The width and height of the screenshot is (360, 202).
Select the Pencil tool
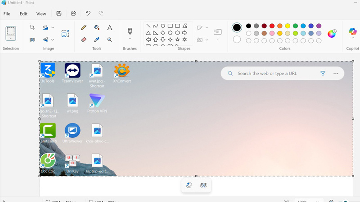(84, 28)
